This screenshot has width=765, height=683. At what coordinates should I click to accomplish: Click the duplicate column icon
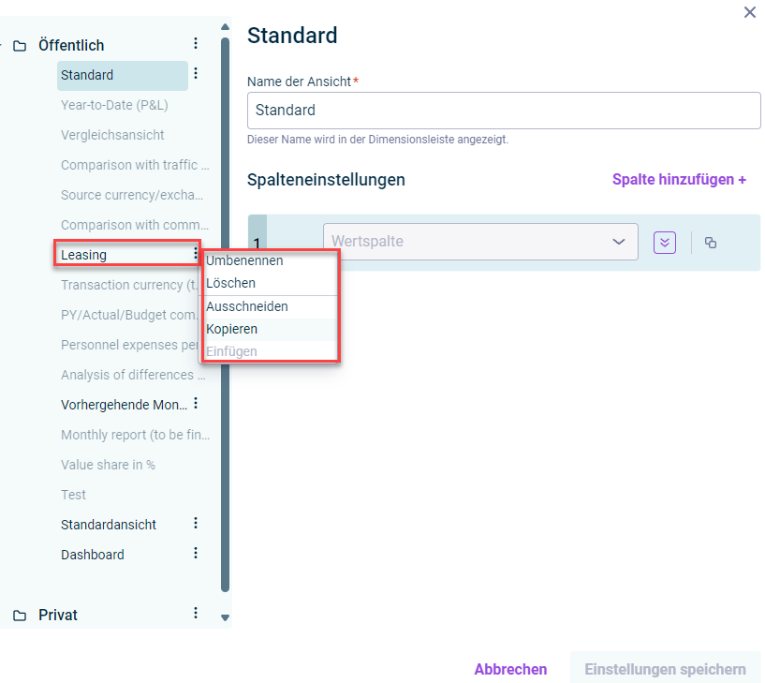coord(711,243)
